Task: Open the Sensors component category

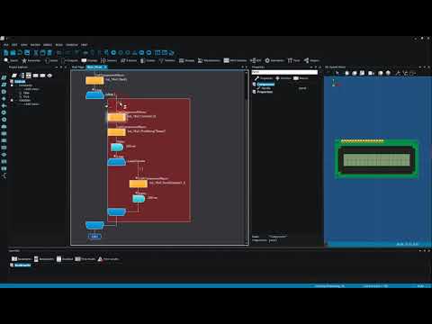Action: [x=109, y=60]
